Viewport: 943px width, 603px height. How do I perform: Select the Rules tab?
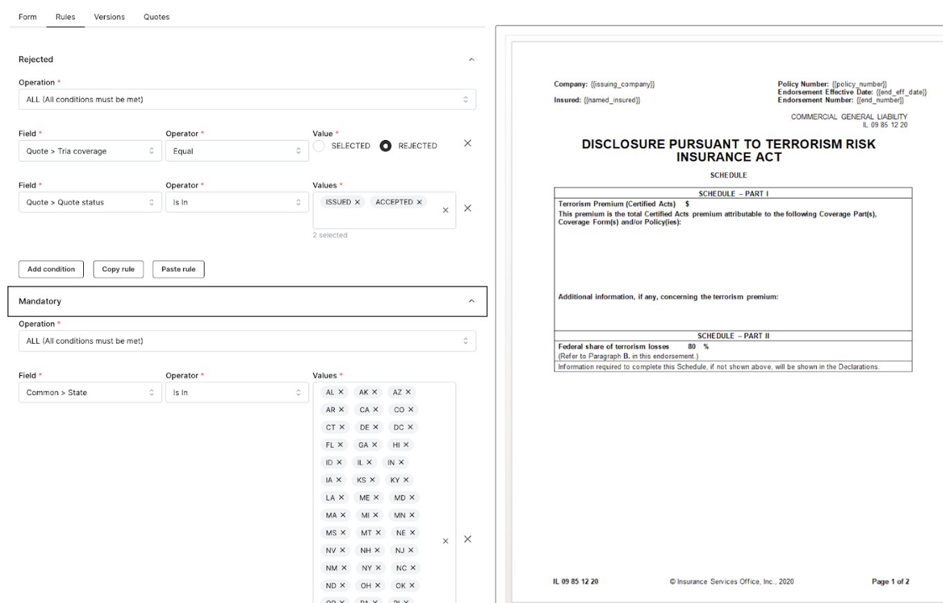[x=65, y=17]
